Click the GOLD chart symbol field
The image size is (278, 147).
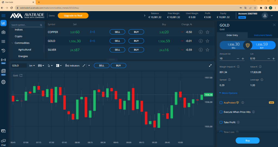(19, 65)
